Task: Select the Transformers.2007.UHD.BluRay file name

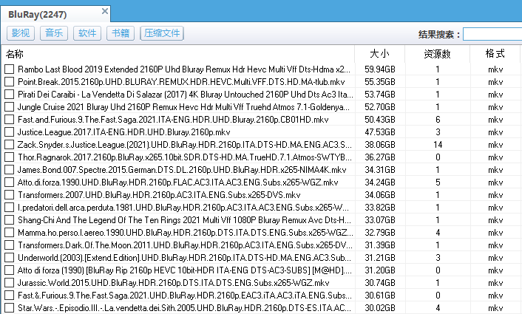Action: [159, 195]
